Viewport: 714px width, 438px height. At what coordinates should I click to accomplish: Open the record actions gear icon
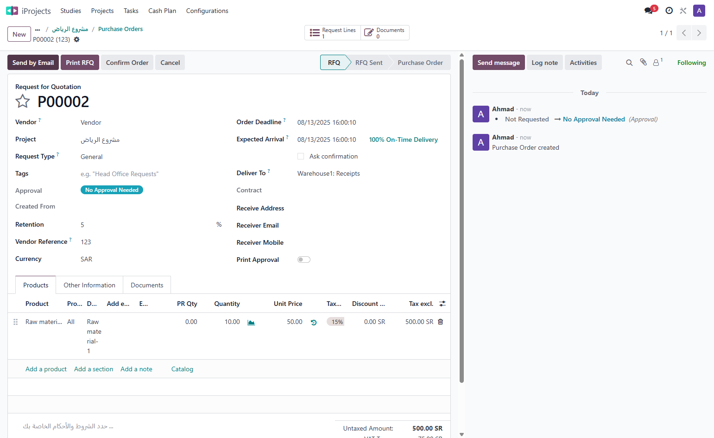tap(77, 39)
